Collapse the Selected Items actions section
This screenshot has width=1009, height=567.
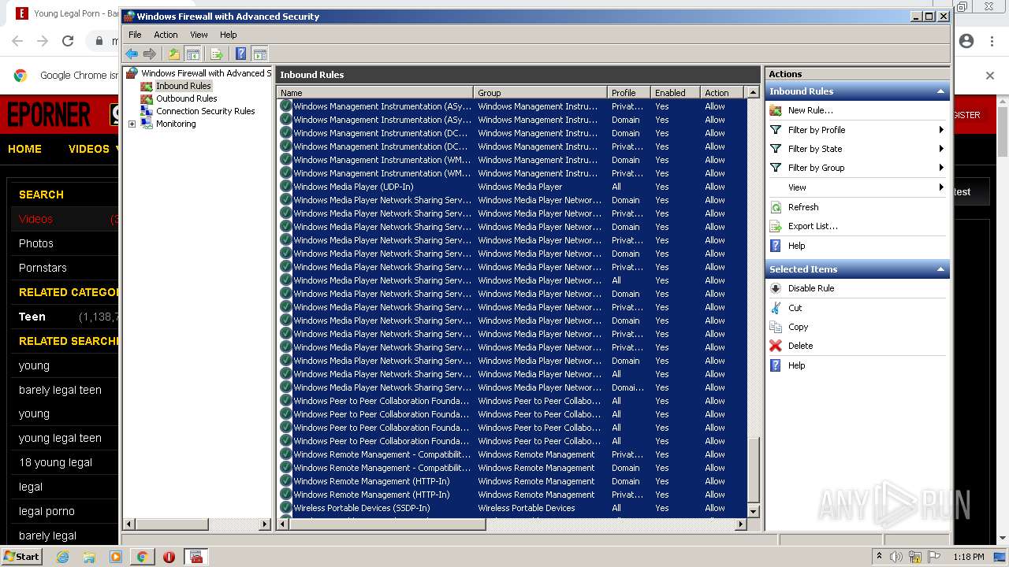pyautogui.click(x=940, y=269)
